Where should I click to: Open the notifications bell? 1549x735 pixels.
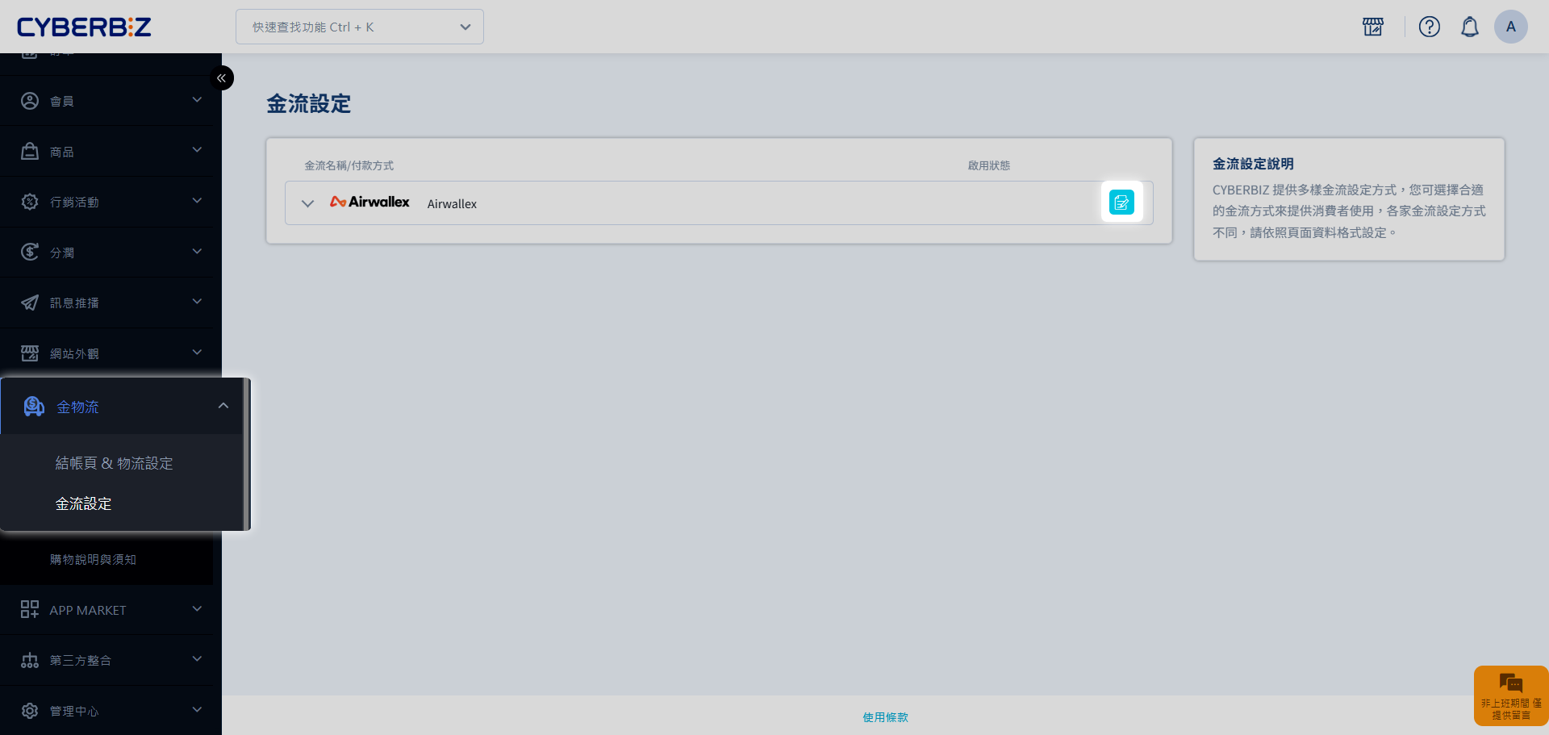point(1469,27)
